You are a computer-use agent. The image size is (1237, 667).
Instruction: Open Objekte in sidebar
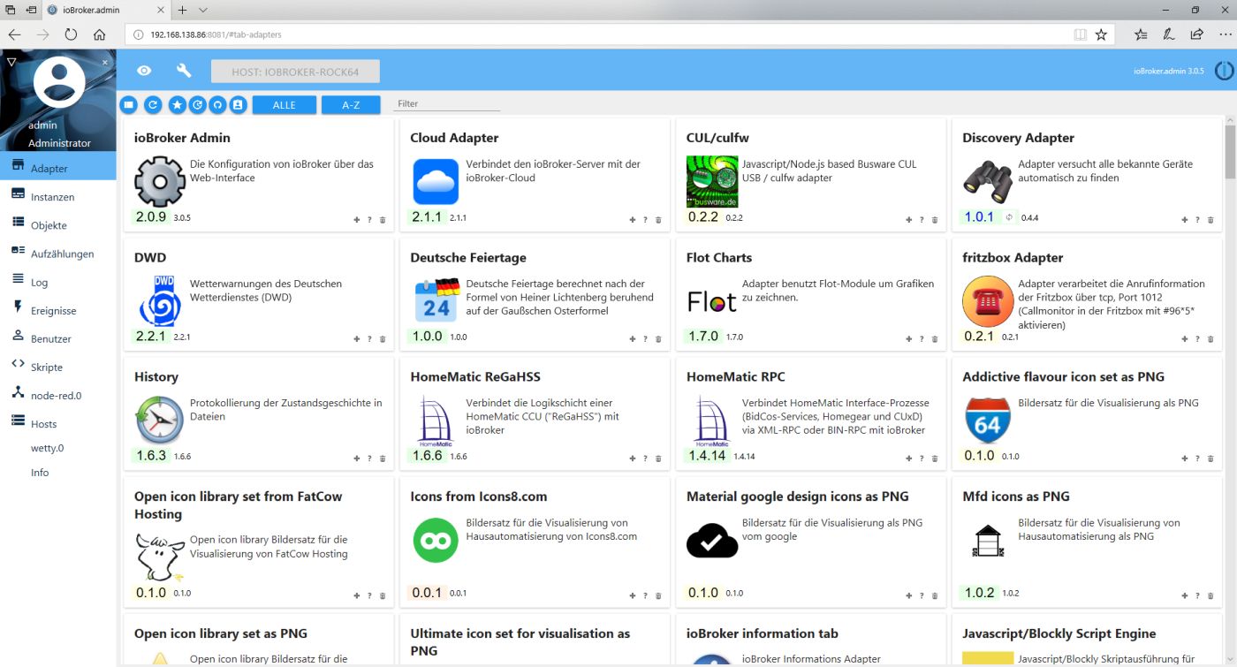pos(58,224)
